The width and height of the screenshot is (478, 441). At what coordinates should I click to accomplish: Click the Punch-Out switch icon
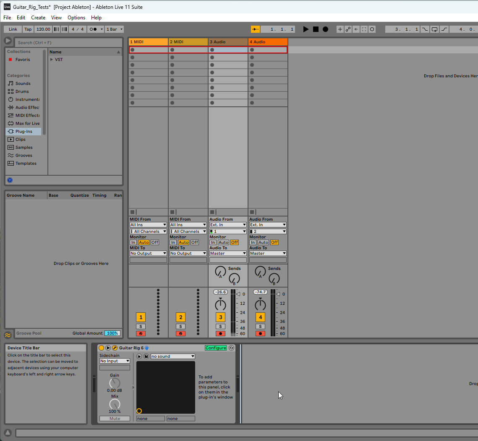coord(444,29)
